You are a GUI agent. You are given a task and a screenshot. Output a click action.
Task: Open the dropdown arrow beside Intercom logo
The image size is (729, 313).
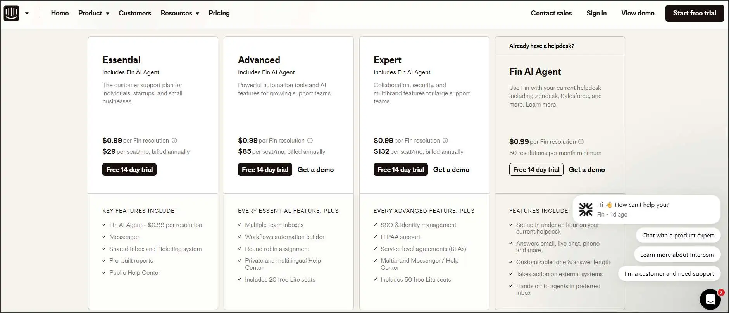click(x=27, y=14)
